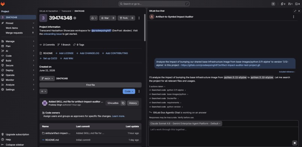
Task: Expand the Code sidebar menu
Action: (x=18, y=56)
